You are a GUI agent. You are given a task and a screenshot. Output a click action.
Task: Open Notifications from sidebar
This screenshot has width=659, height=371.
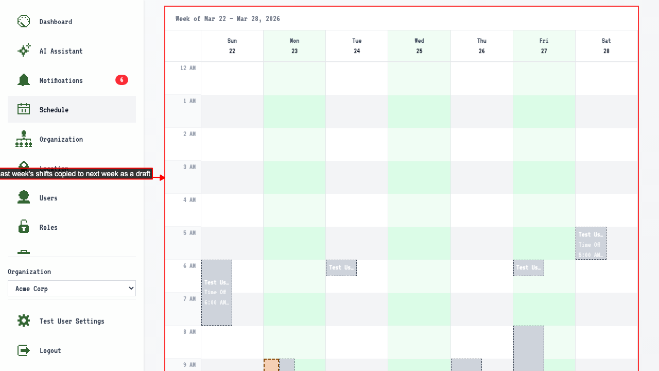tap(72, 80)
